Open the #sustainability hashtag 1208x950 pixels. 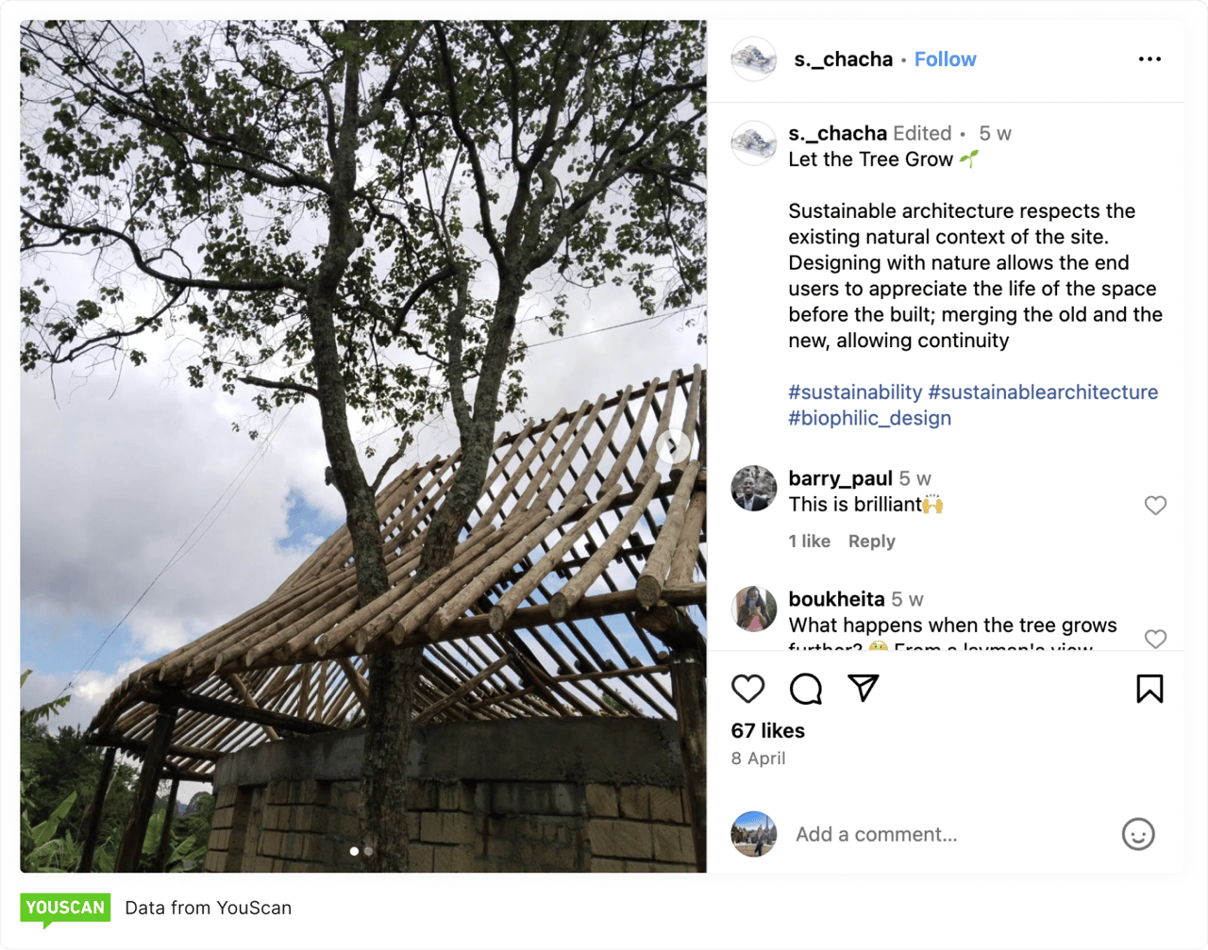click(x=855, y=392)
